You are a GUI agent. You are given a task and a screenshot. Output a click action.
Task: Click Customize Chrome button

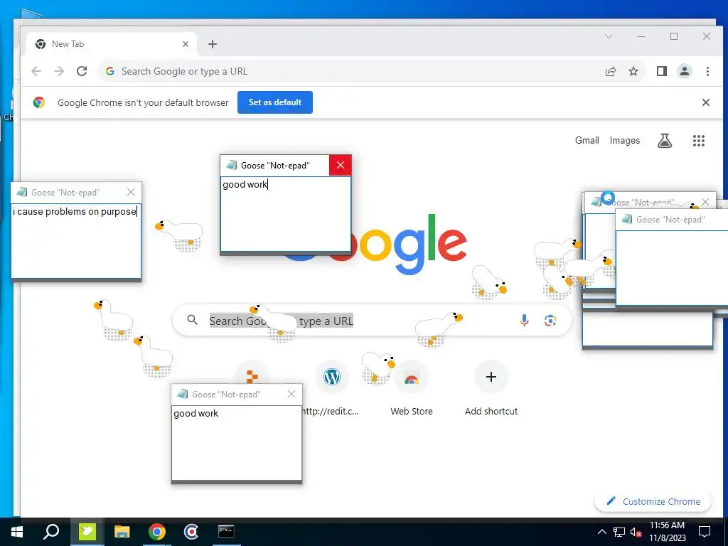pos(653,501)
